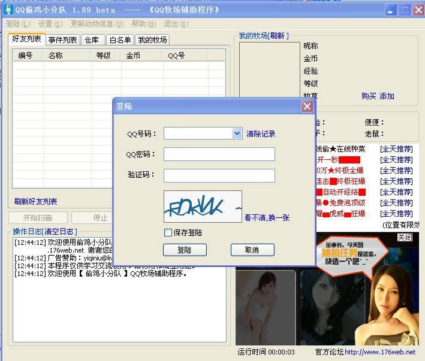Image resolution: width=425 pixels, height=361 pixels.
Task: Click the 清空日志 link
Action: click(x=59, y=232)
